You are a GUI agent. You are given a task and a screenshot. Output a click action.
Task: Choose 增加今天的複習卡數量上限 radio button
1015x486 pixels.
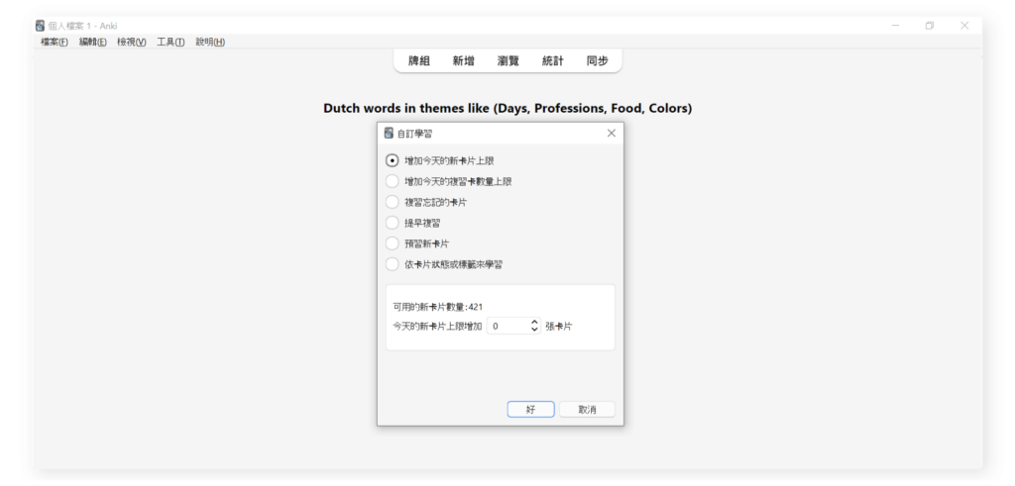click(393, 181)
